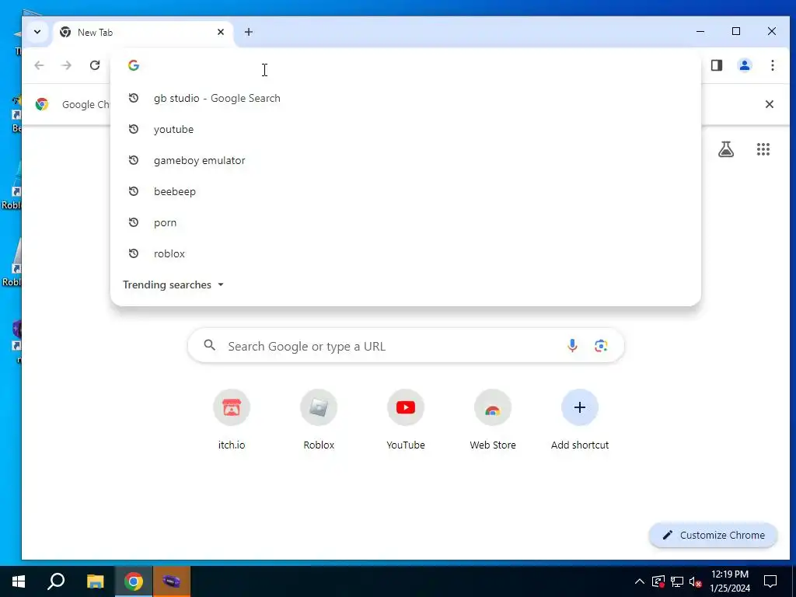Open Google Lens image search
Viewport: 796px width, 597px height.
(601, 346)
